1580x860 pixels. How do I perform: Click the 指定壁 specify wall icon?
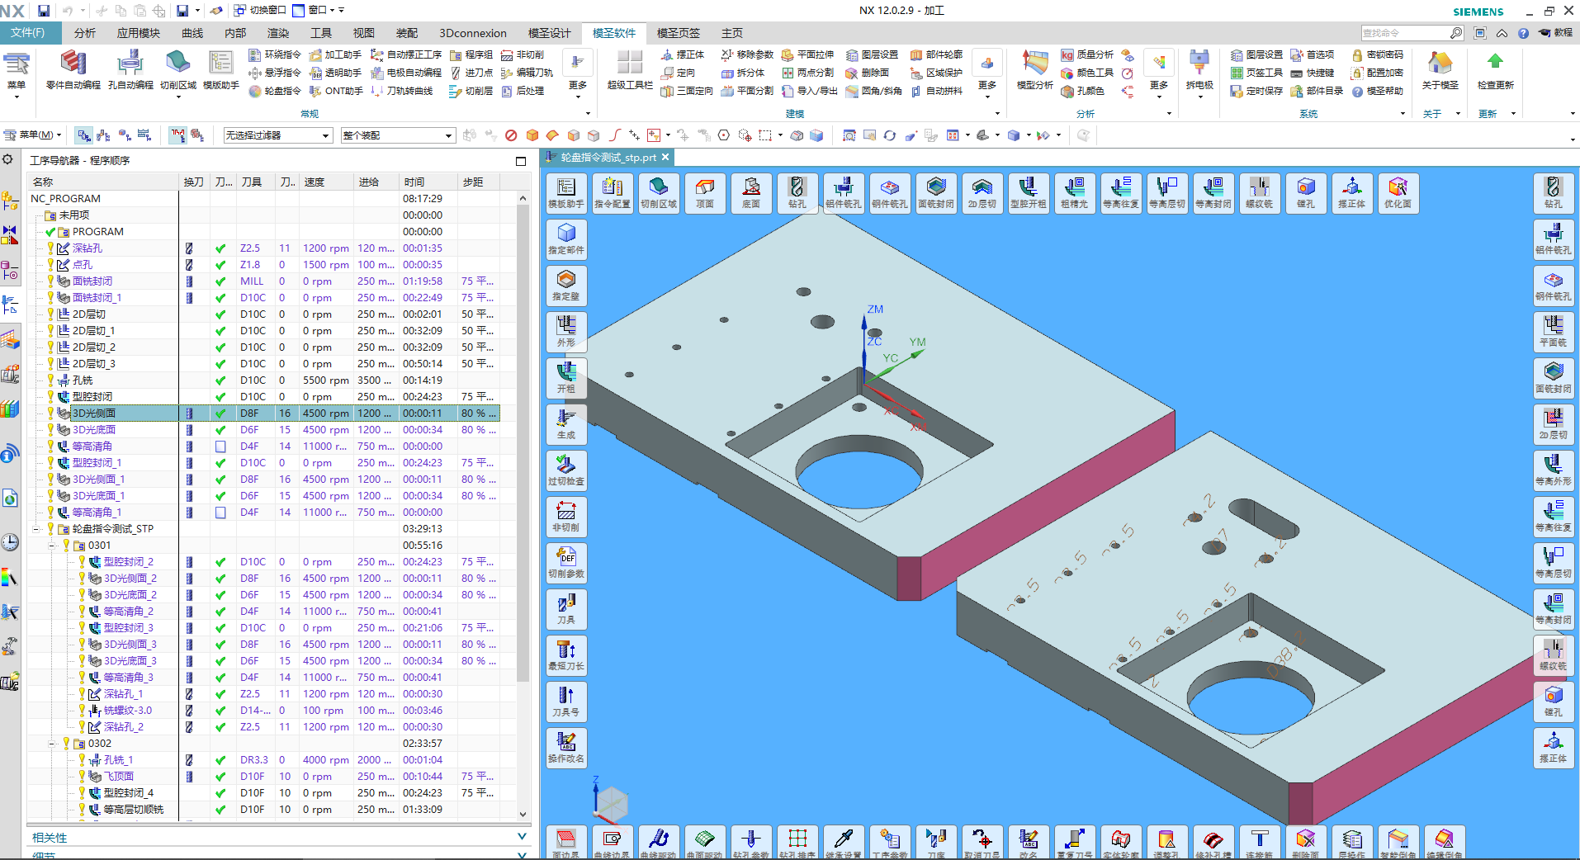coord(566,285)
